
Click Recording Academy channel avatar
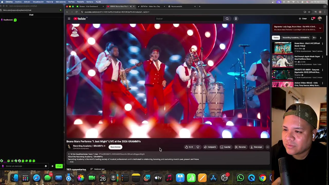click(69, 147)
